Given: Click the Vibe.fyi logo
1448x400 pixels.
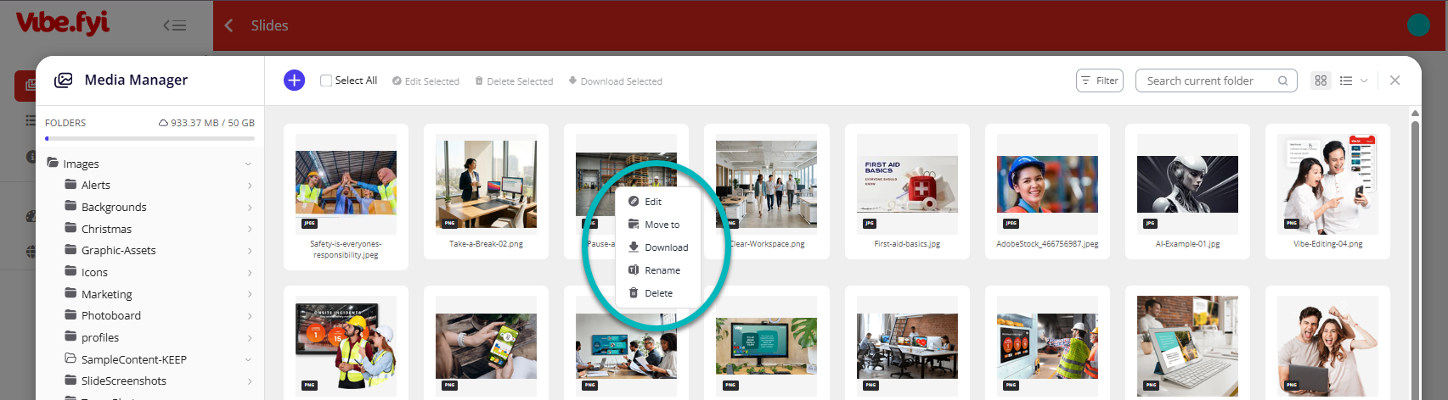Looking at the screenshot, I should point(63,23).
